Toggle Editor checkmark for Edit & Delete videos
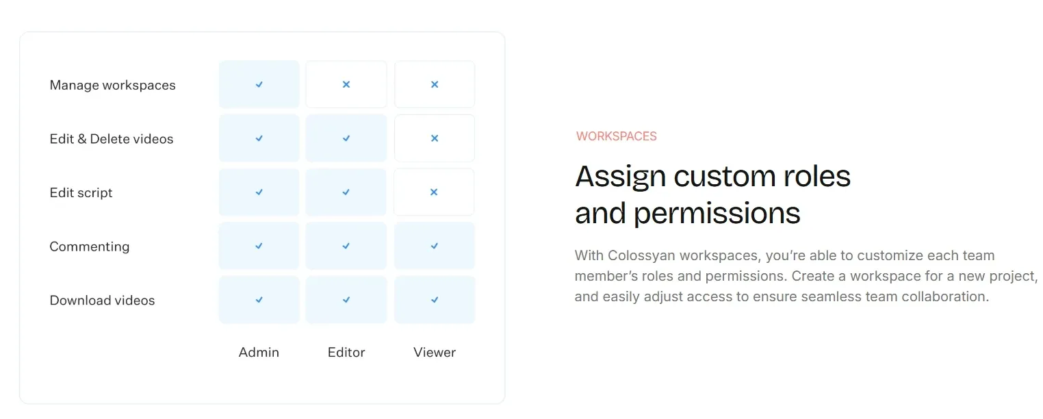 coord(346,138)
